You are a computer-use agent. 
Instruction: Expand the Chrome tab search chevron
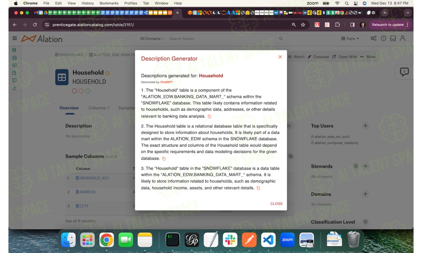click(x=408, y=13)
